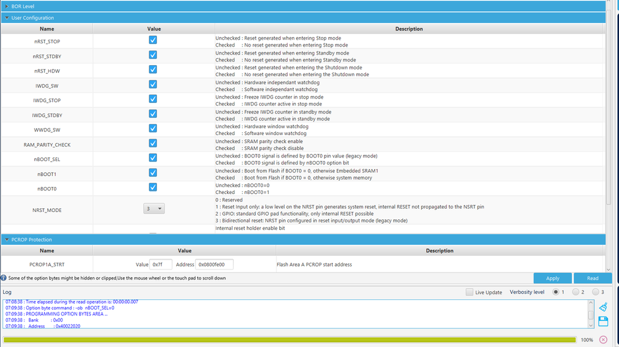The height and width of the screenshot is (347, 619).
Task: Select the RAM_PARITY_CHECK row label
Action: click(x=47, y=145)
